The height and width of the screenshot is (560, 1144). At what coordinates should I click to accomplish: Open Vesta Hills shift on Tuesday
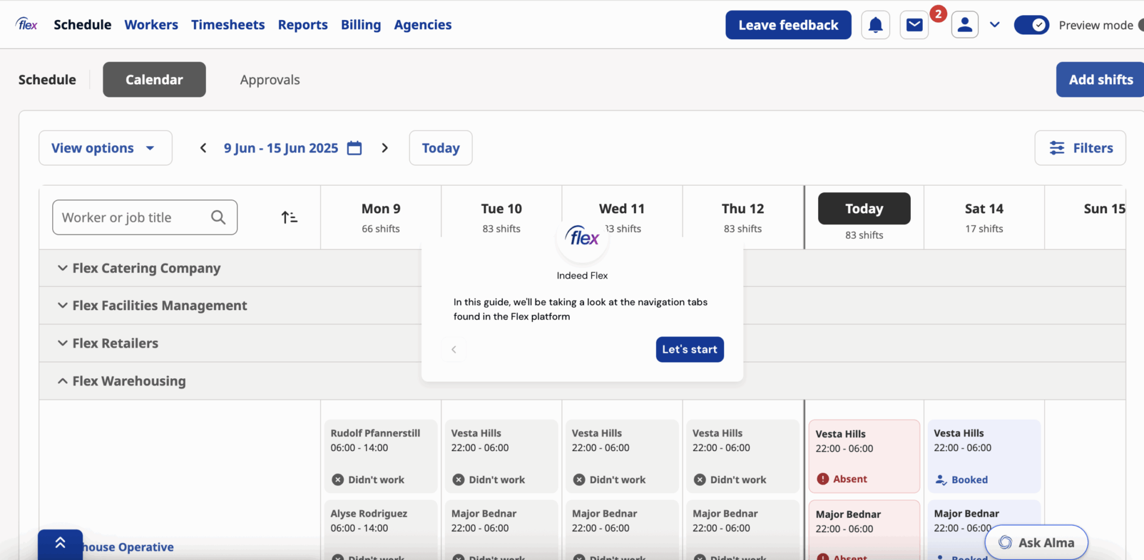point(501,456)
